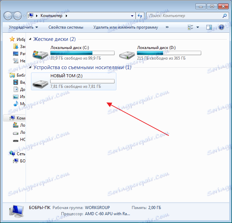The height and width of the screenshot is (223, 232).
Task: Click WORKGROUP value in details pane
Action: [x=97, y=207]
